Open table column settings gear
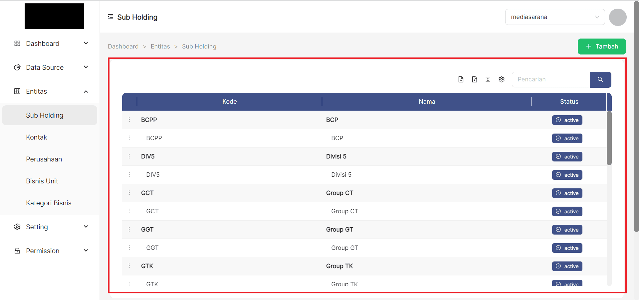This screenshot has height=300, width=639. [x=502, y=79]
